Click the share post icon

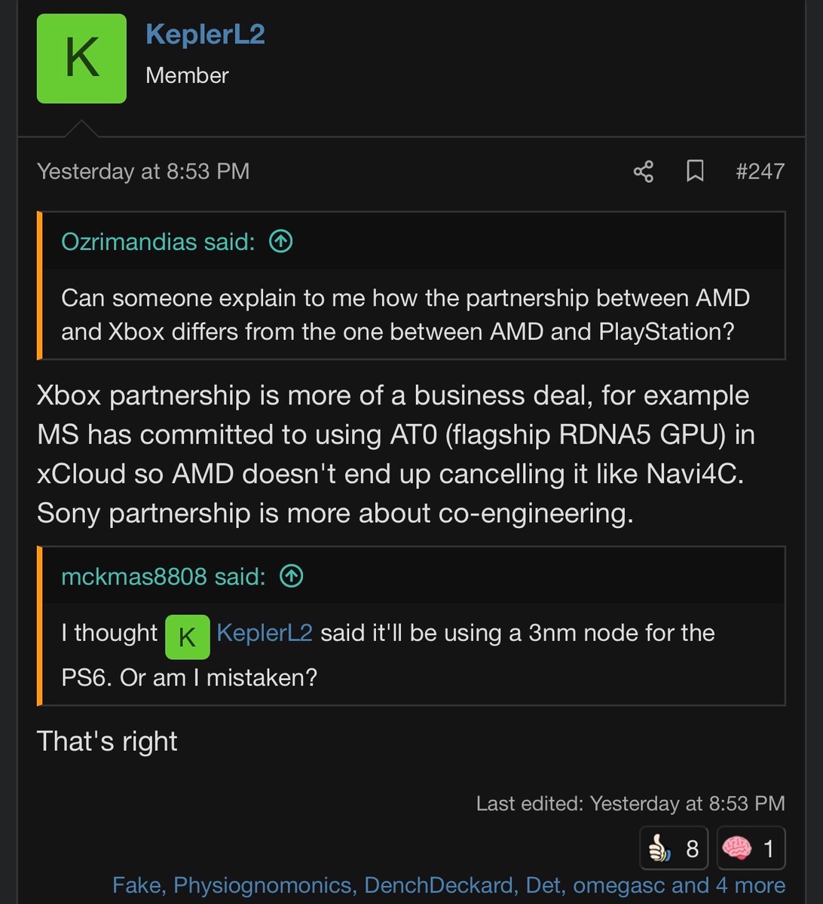tap(643, 172)
